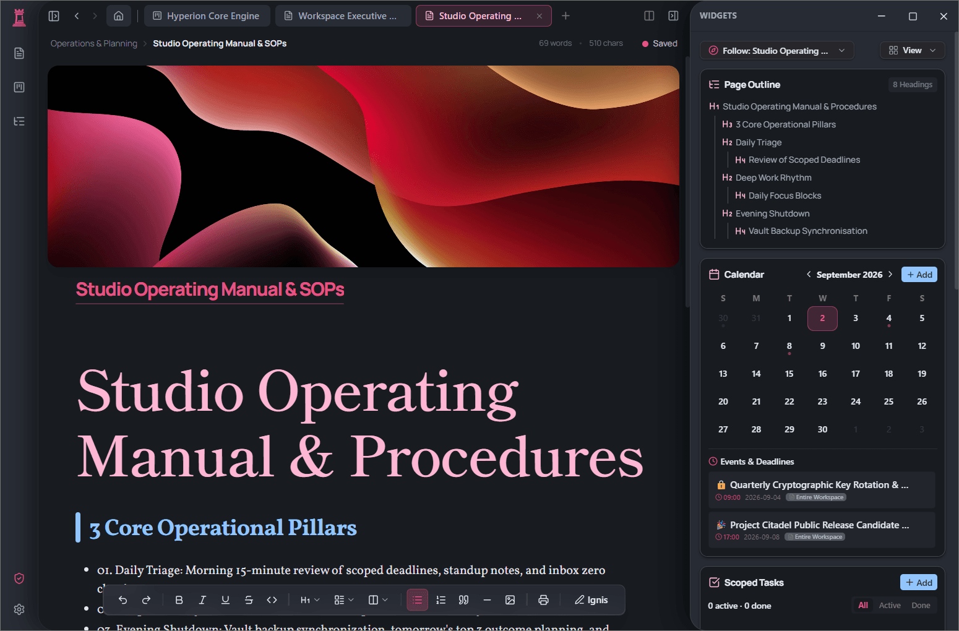The width and height of the screenshot is (959, 631).
Task: Open the Ignis theme pen button
Action: 591,600
